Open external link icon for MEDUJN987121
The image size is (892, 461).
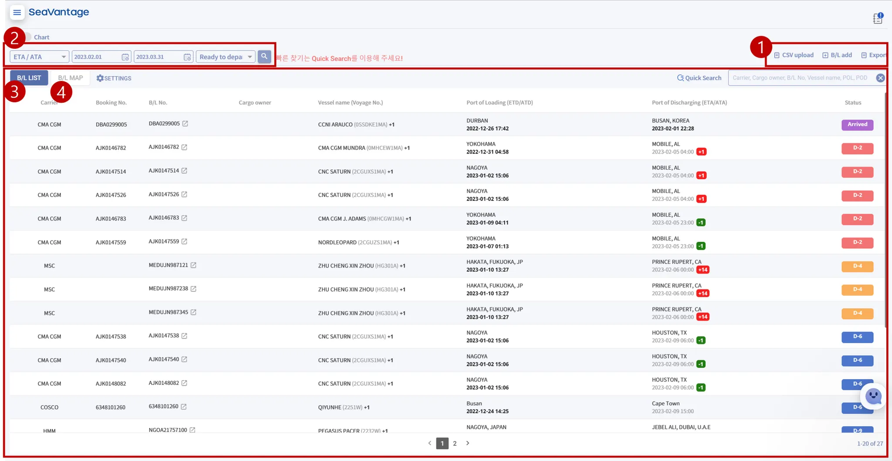[x=193, y=265]
